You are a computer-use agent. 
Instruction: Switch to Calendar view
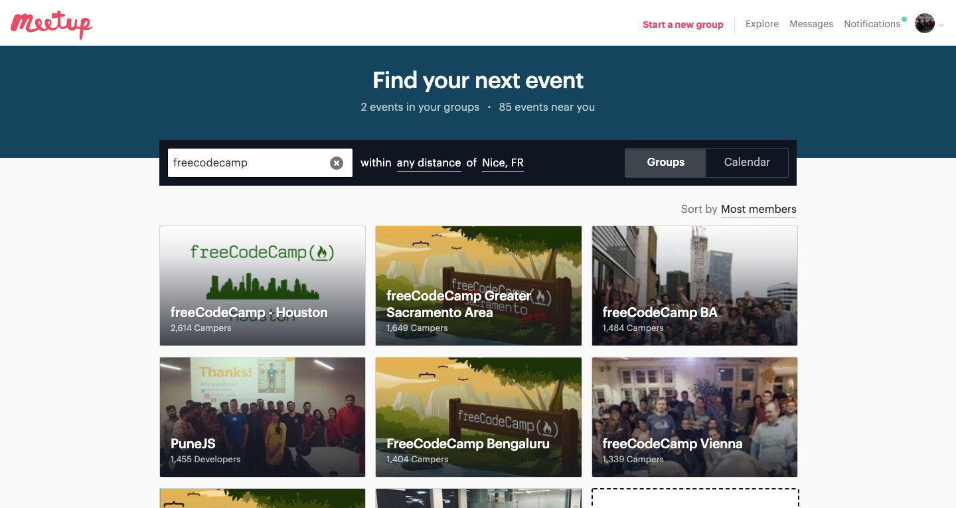pyautogui.click(x=747, y=162)
